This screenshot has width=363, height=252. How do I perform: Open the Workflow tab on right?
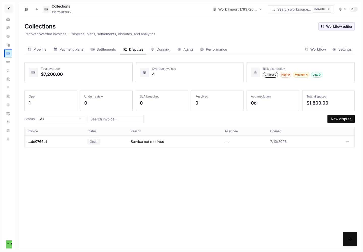click(316, 49)
